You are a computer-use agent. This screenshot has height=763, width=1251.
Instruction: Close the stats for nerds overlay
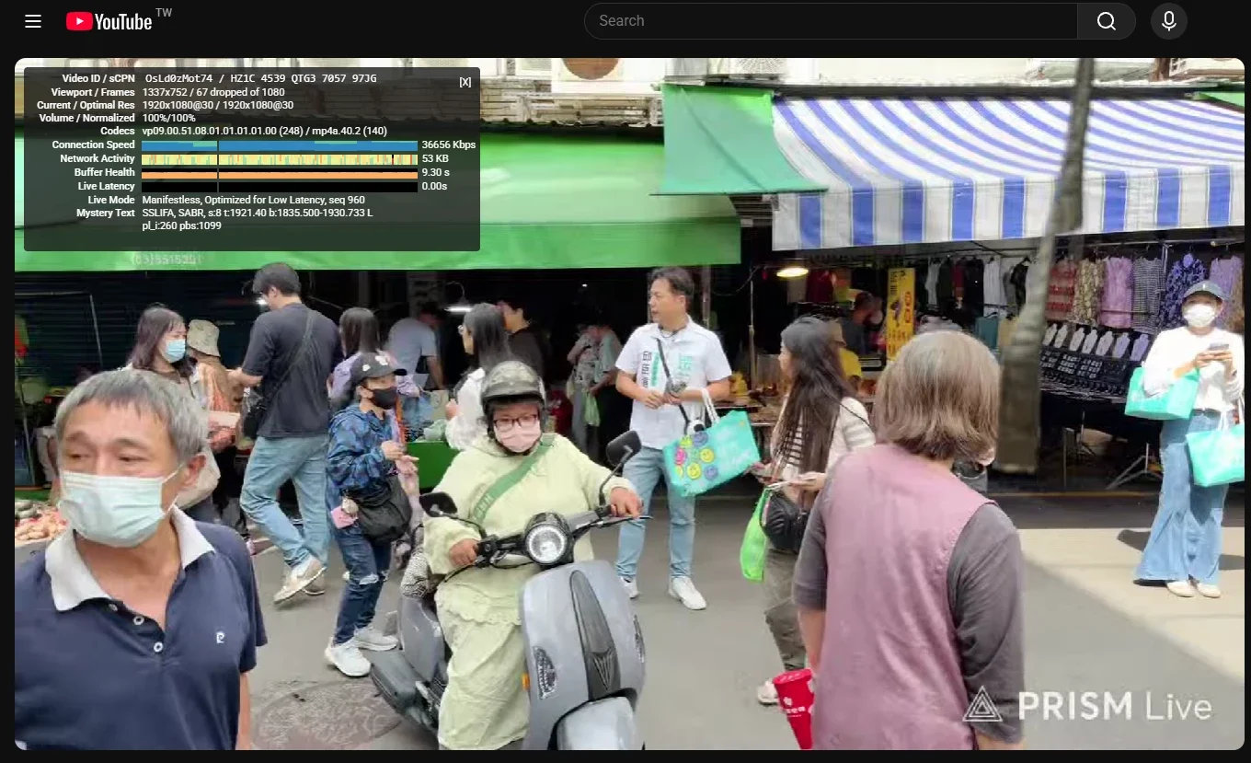(465, 82)
